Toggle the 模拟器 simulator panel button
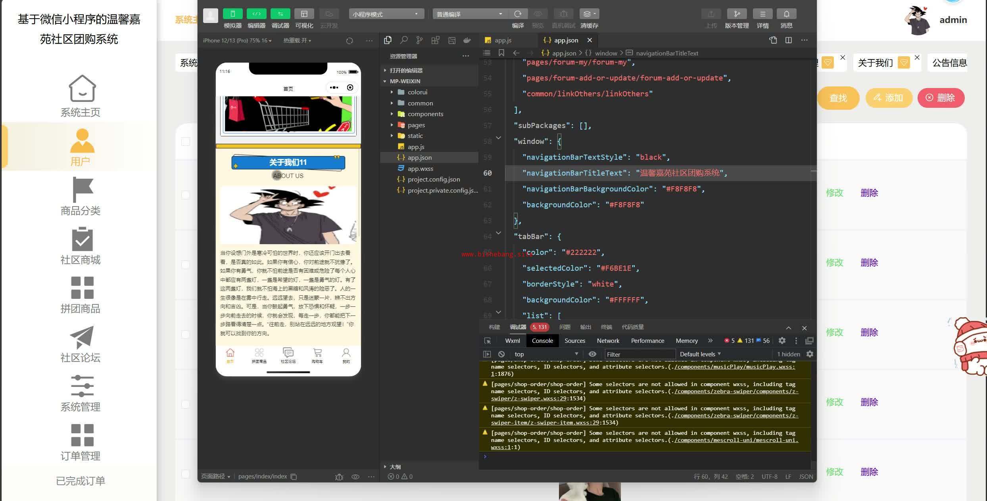The height and width of the screenshot is (501, 987). pos(233,14)
